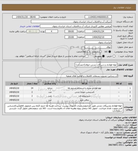Screen dimensions: 138x151
Task: Click the تاریخ نیاز column header
Action: click(14, 84)
